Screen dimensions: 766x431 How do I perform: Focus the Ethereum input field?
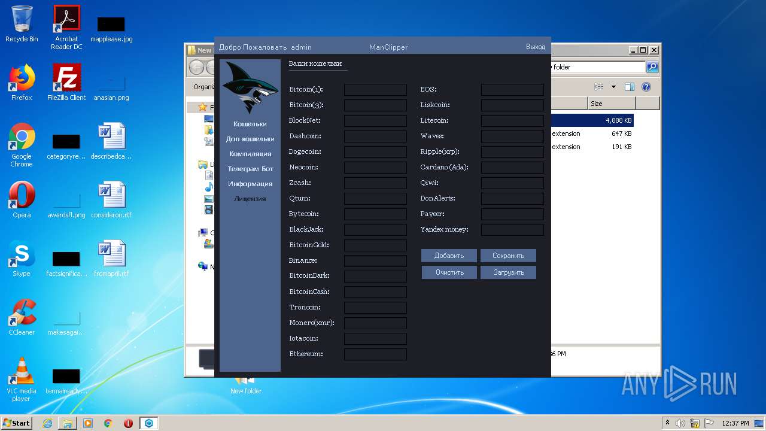pyautogui.click(x=375, y=354)
